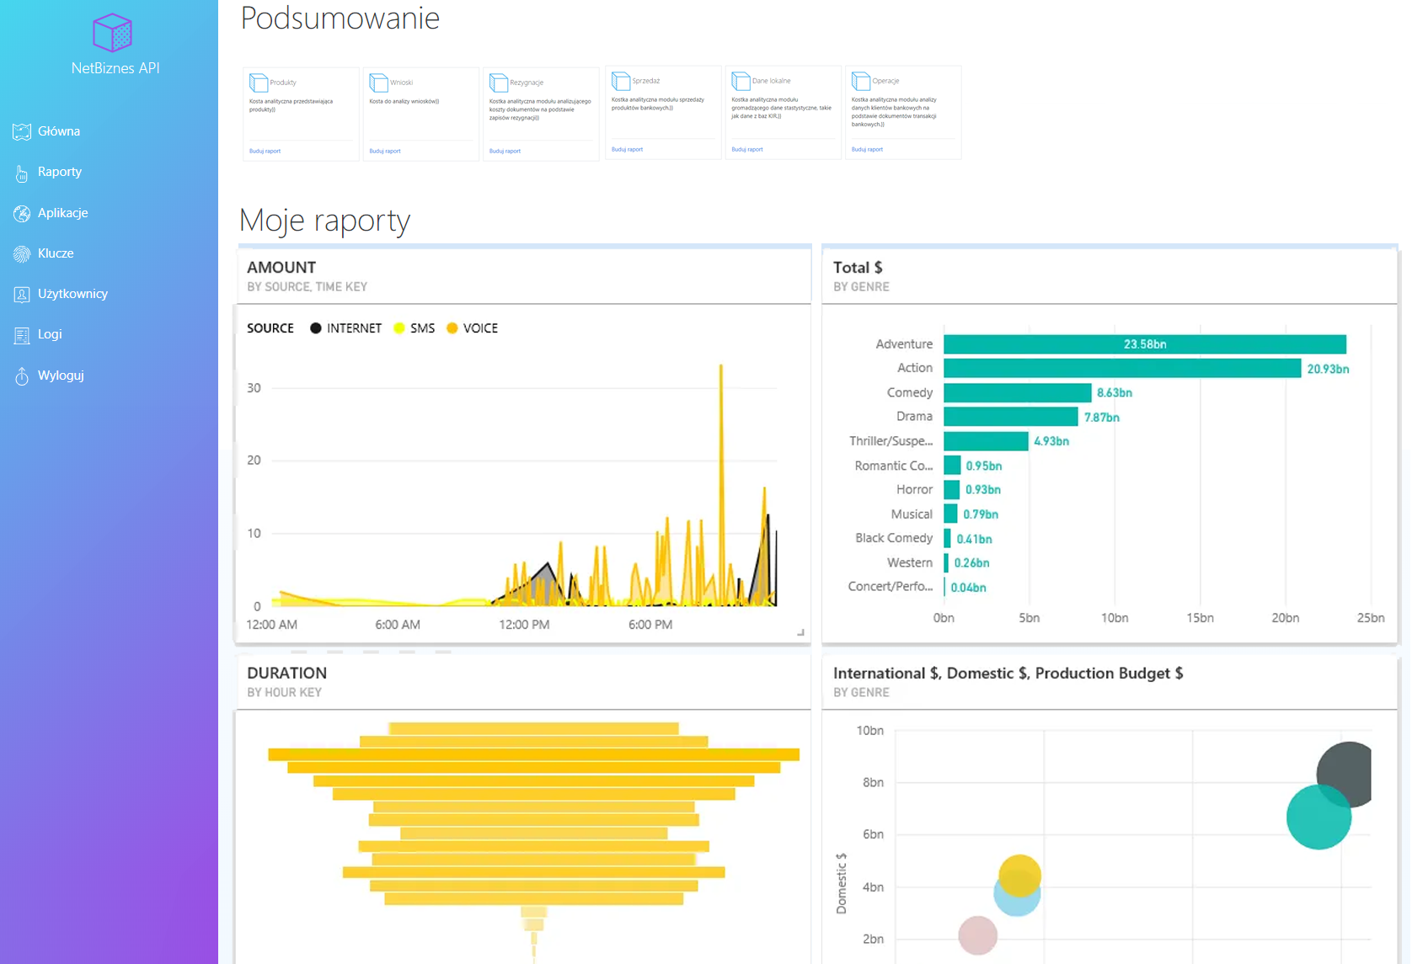Click Buduj raport under Sprzedaż
The height and width of the screenshot is (964, 1412).
pos(627,150)
